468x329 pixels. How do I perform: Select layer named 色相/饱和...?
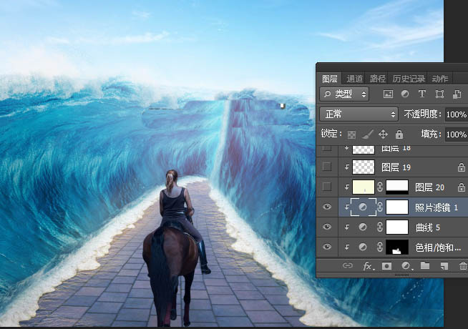[438, 247]
